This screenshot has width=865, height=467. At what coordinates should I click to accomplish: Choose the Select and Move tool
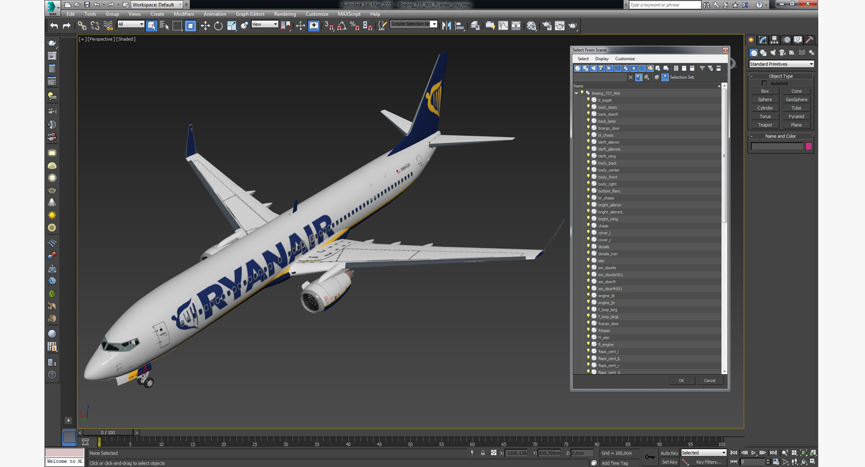(x=205, y=26)
